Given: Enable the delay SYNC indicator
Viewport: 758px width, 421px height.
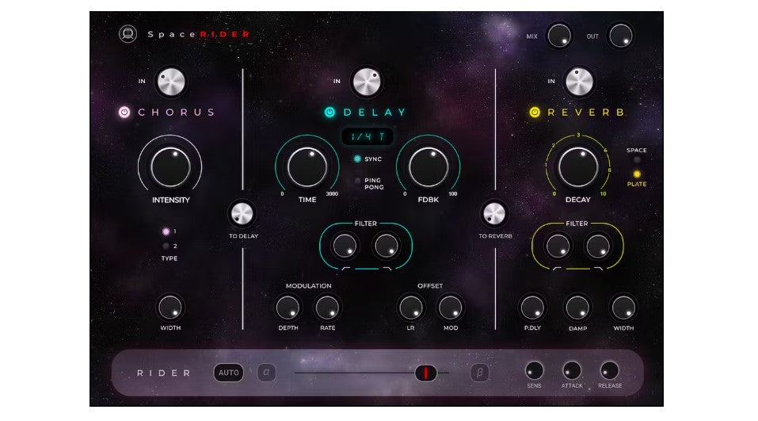Looking at the screenshot, I should point(357,159).
